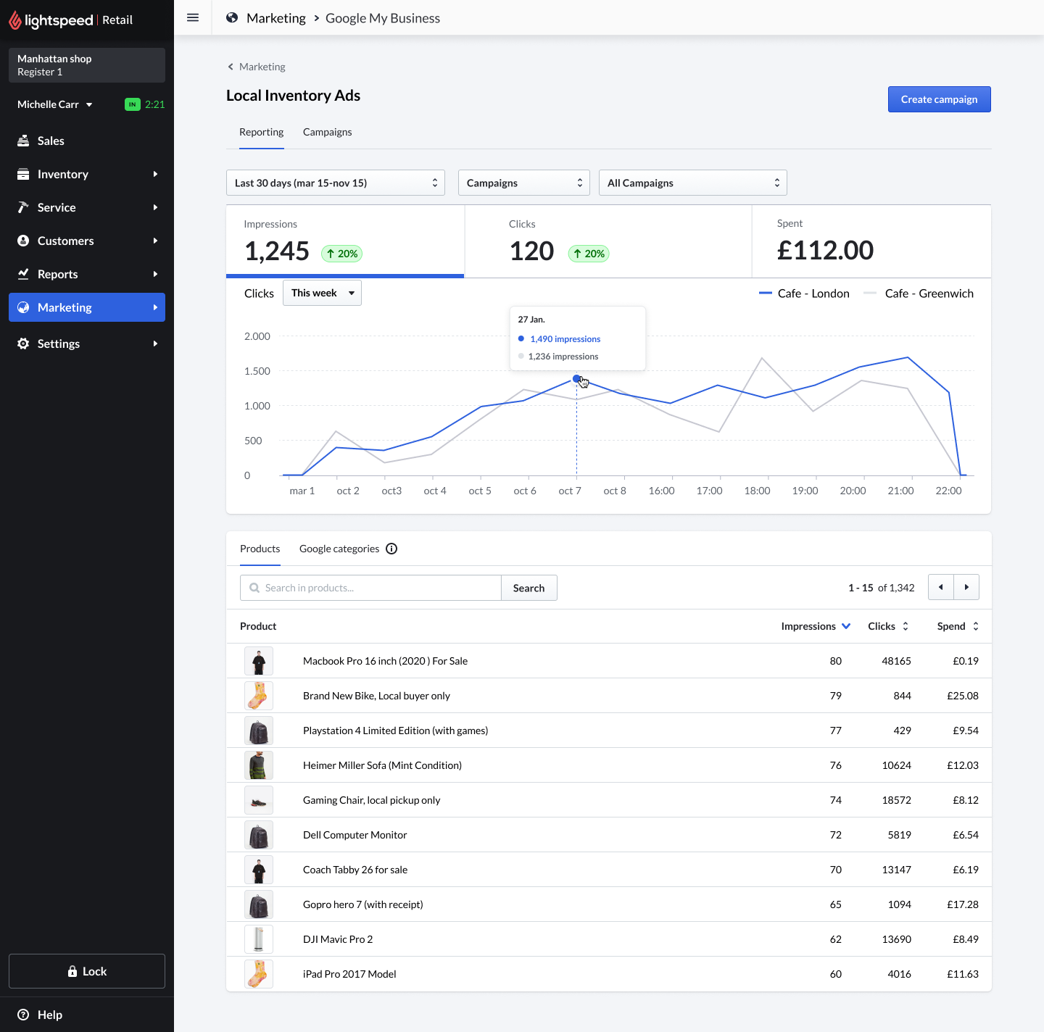
Task: Toggle the hamburger menu icon
Action: pyautogui.click(x=193, y=17)
